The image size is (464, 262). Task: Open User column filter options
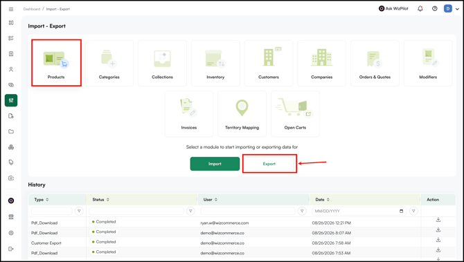click(x=302, y=211)
